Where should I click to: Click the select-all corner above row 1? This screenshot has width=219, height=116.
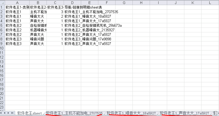coord(2,2)
